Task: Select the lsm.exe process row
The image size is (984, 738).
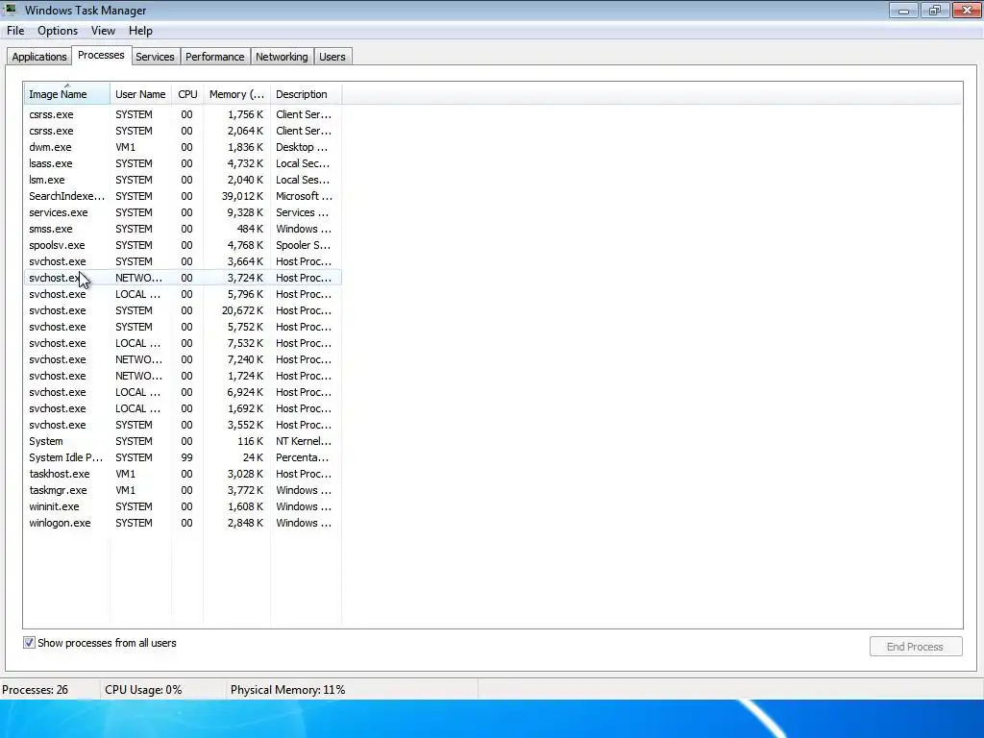Action: (x=183, y=180)
